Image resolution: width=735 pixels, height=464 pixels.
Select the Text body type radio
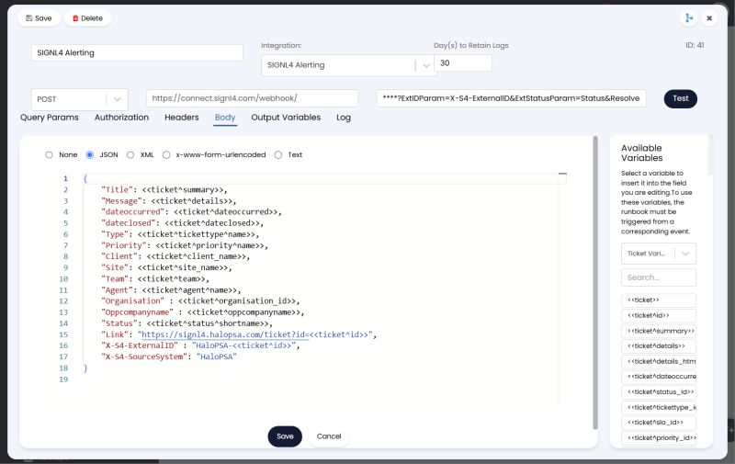point(278,154)
